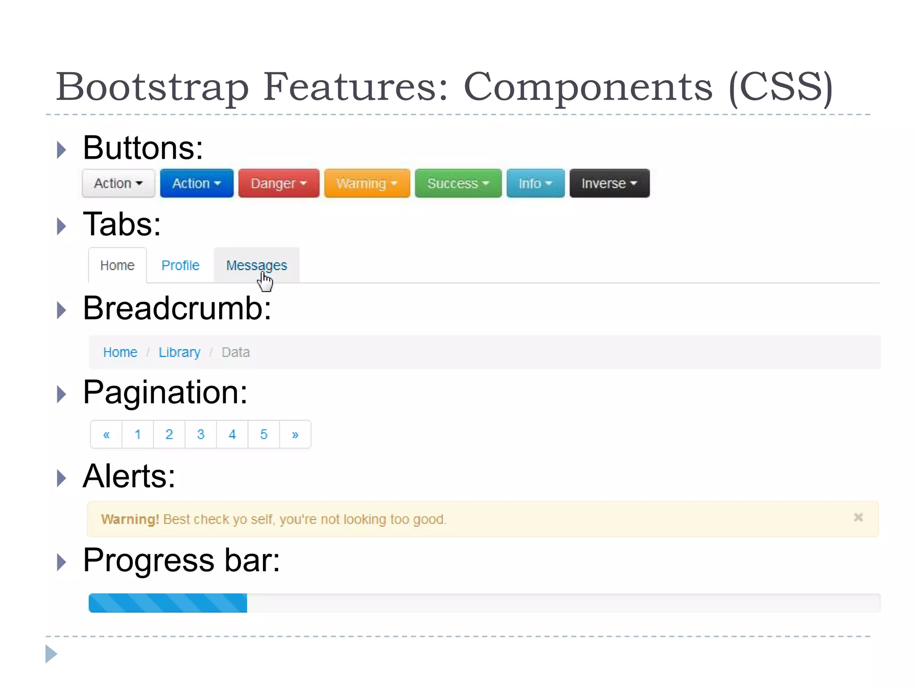Open the gray Action dropdown button

pos(119,183)
